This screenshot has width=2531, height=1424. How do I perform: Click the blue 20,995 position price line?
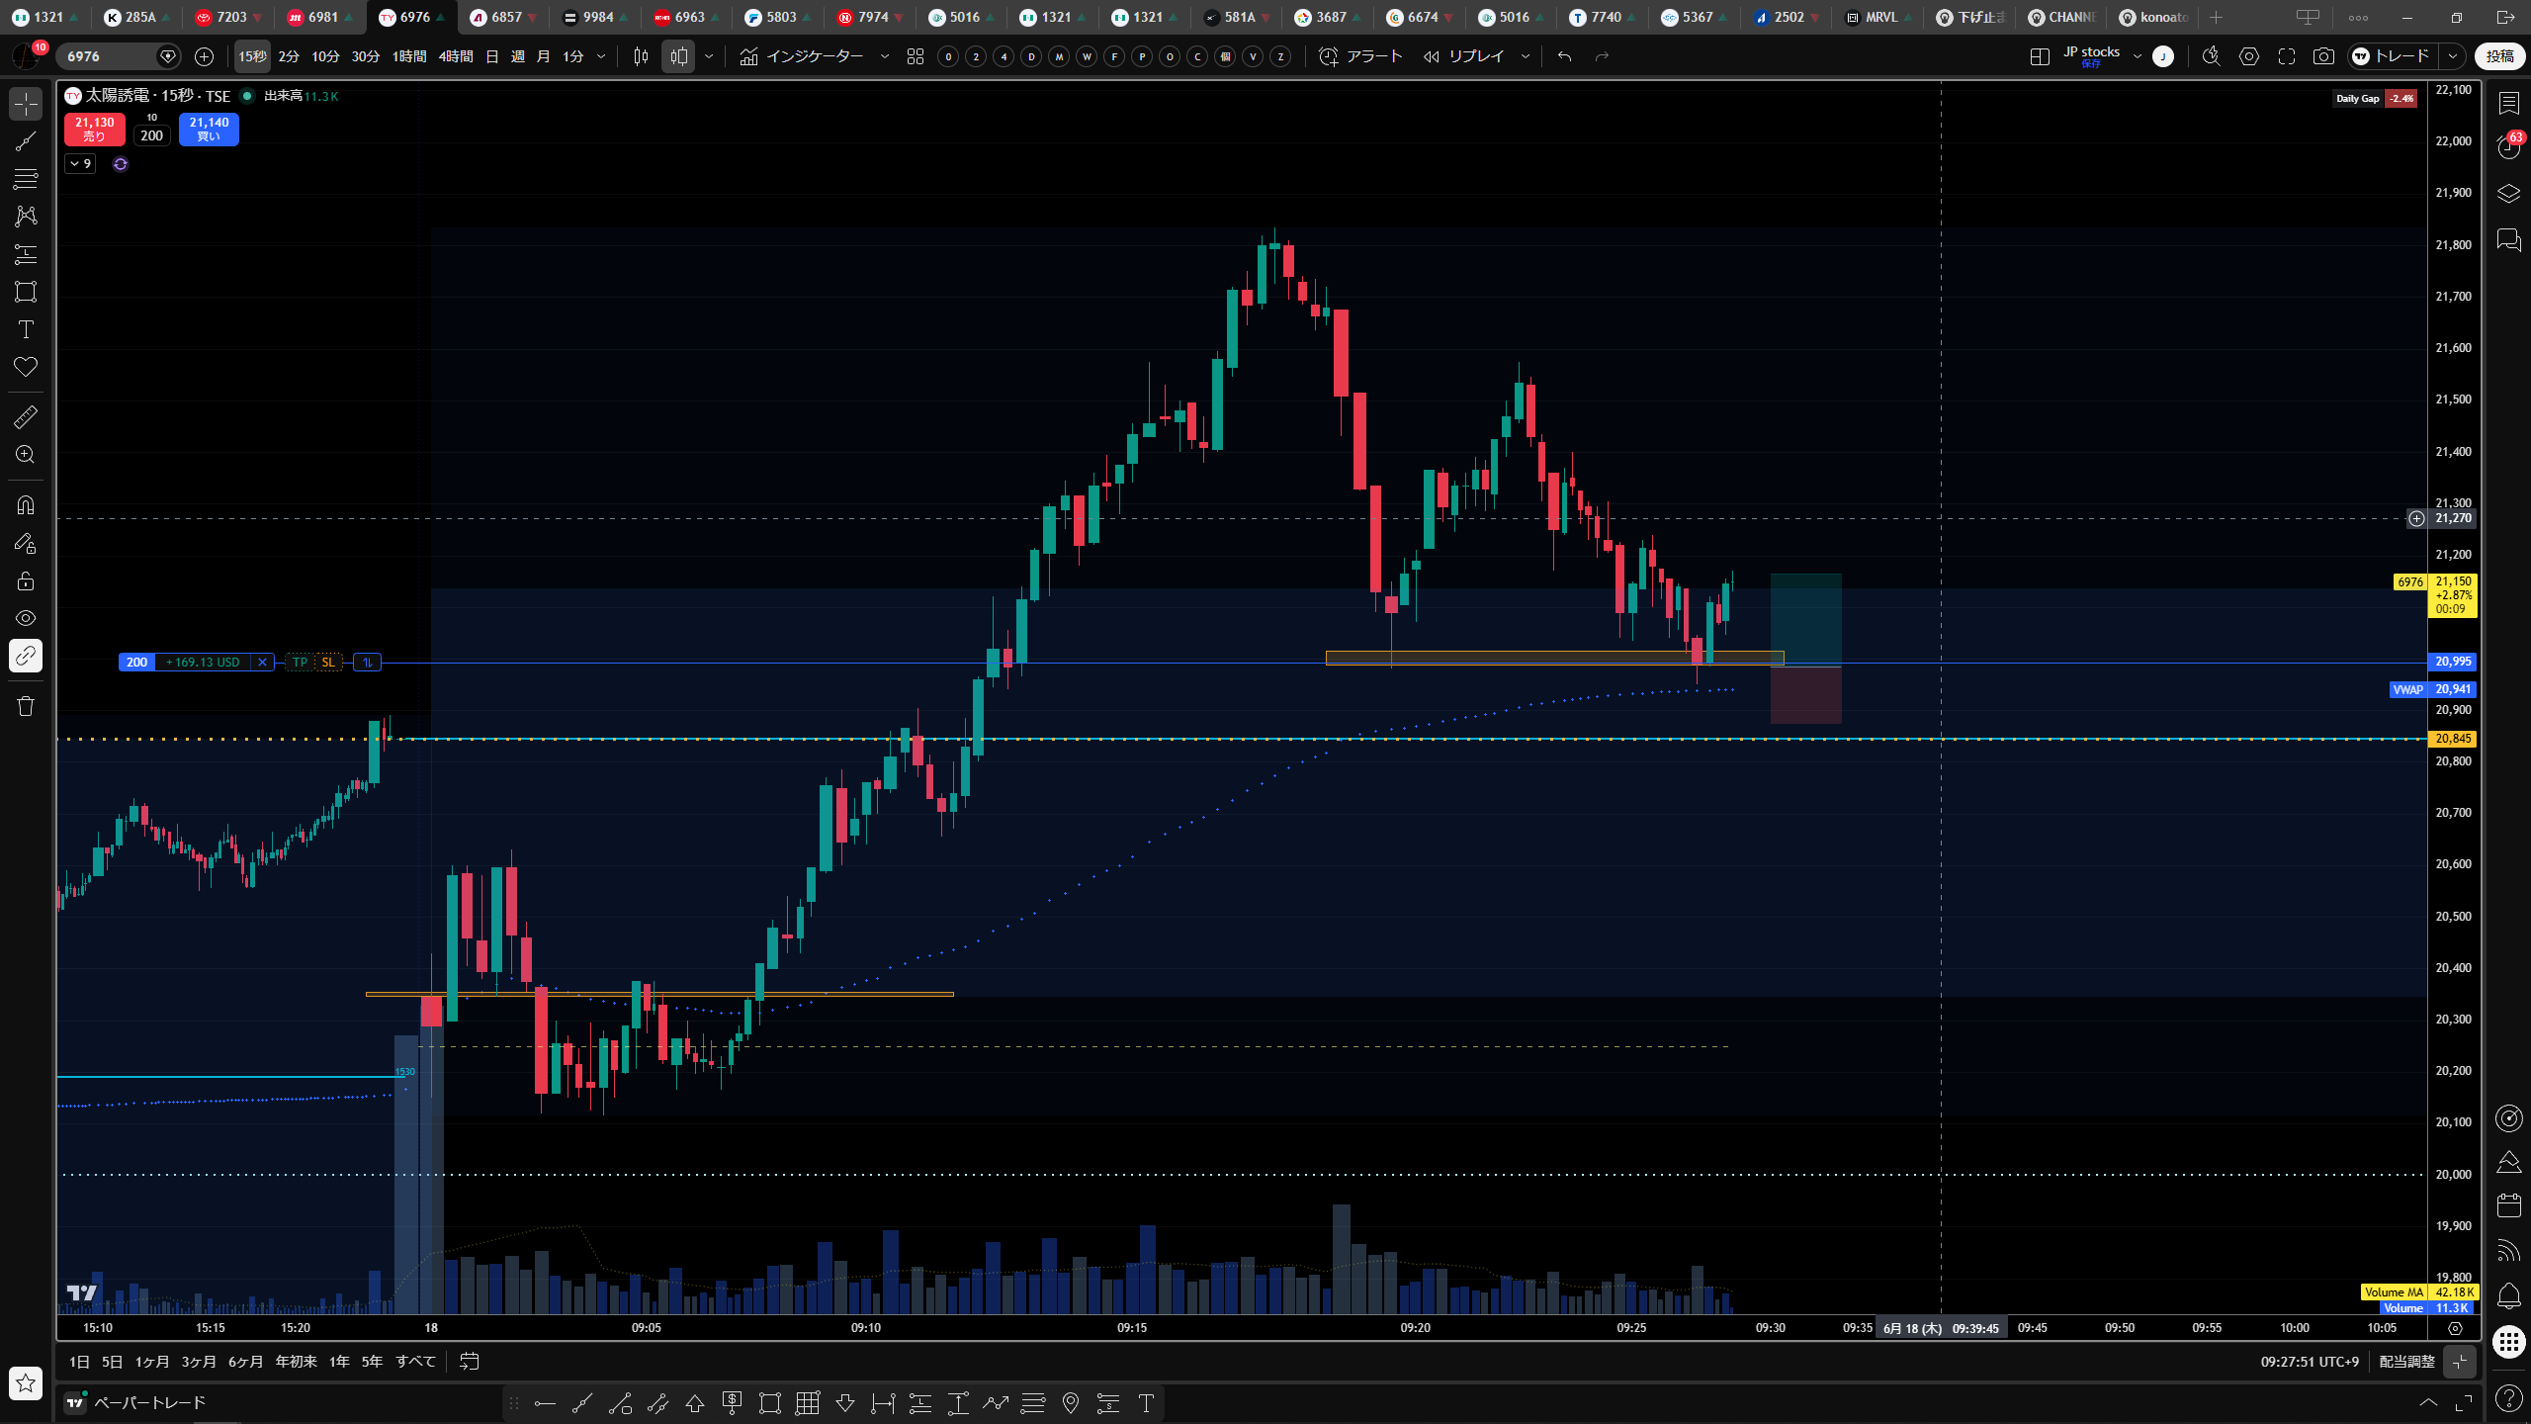1186,663
